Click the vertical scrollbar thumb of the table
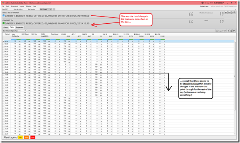This screenshot has height=143, width=240. 235,76
